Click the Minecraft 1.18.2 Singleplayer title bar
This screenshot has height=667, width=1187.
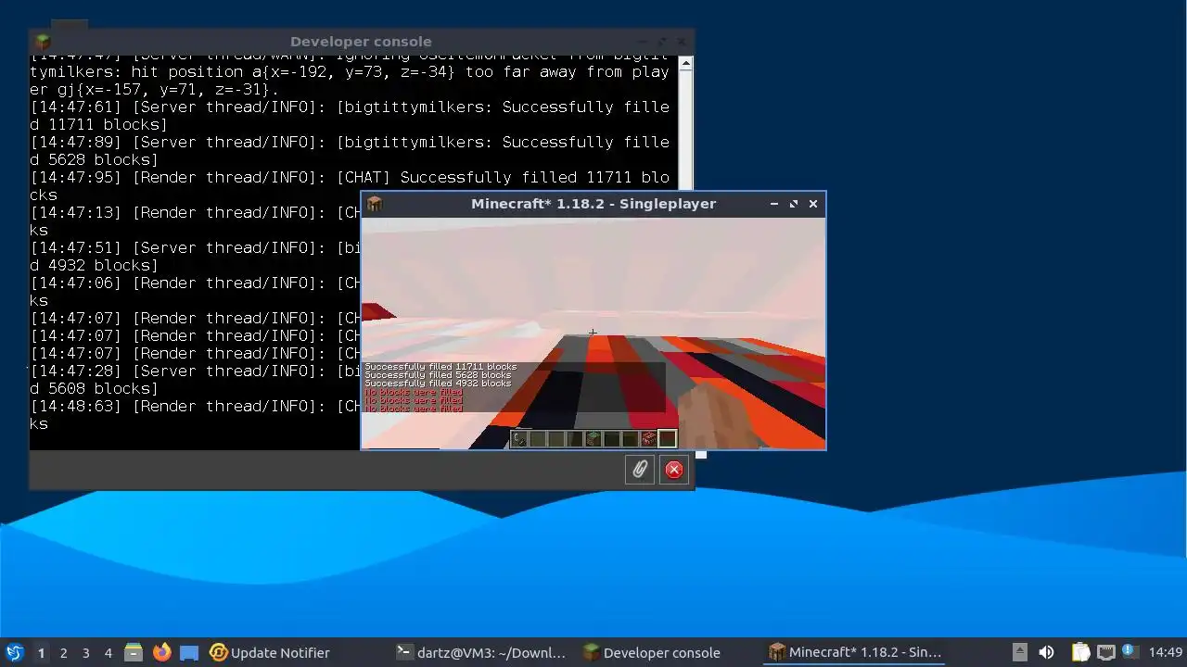click(x=593, y=204)
